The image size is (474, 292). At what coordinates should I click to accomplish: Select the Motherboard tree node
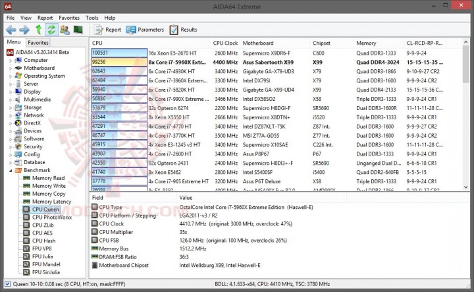coord(39,68)
